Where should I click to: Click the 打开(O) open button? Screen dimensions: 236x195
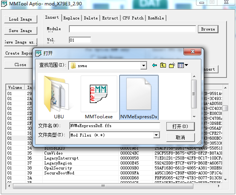[180, 126]
